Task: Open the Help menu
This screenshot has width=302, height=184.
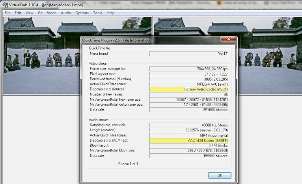Action: [x=110, y=13]
